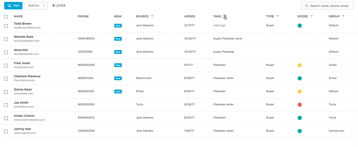This screenshot has width=358, height=147.
Task: Click the Source column filter icon
Action: (x=152, y=16)
